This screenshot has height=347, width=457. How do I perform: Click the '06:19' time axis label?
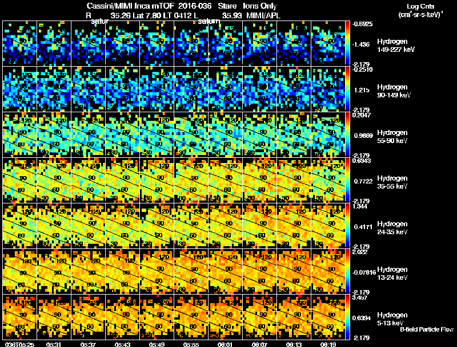(x=328, y=344)
